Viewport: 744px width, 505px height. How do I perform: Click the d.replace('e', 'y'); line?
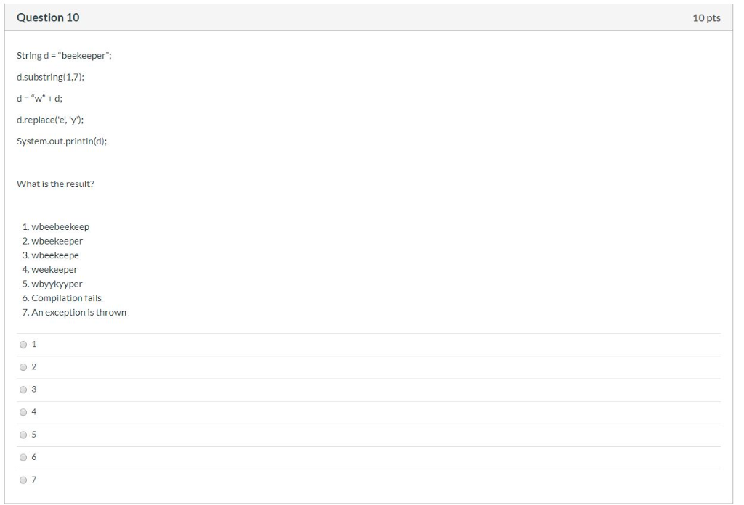[x=50, y=120]
